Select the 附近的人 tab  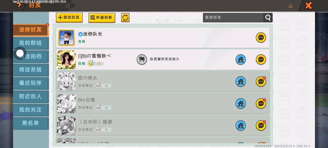coord(31,96)
